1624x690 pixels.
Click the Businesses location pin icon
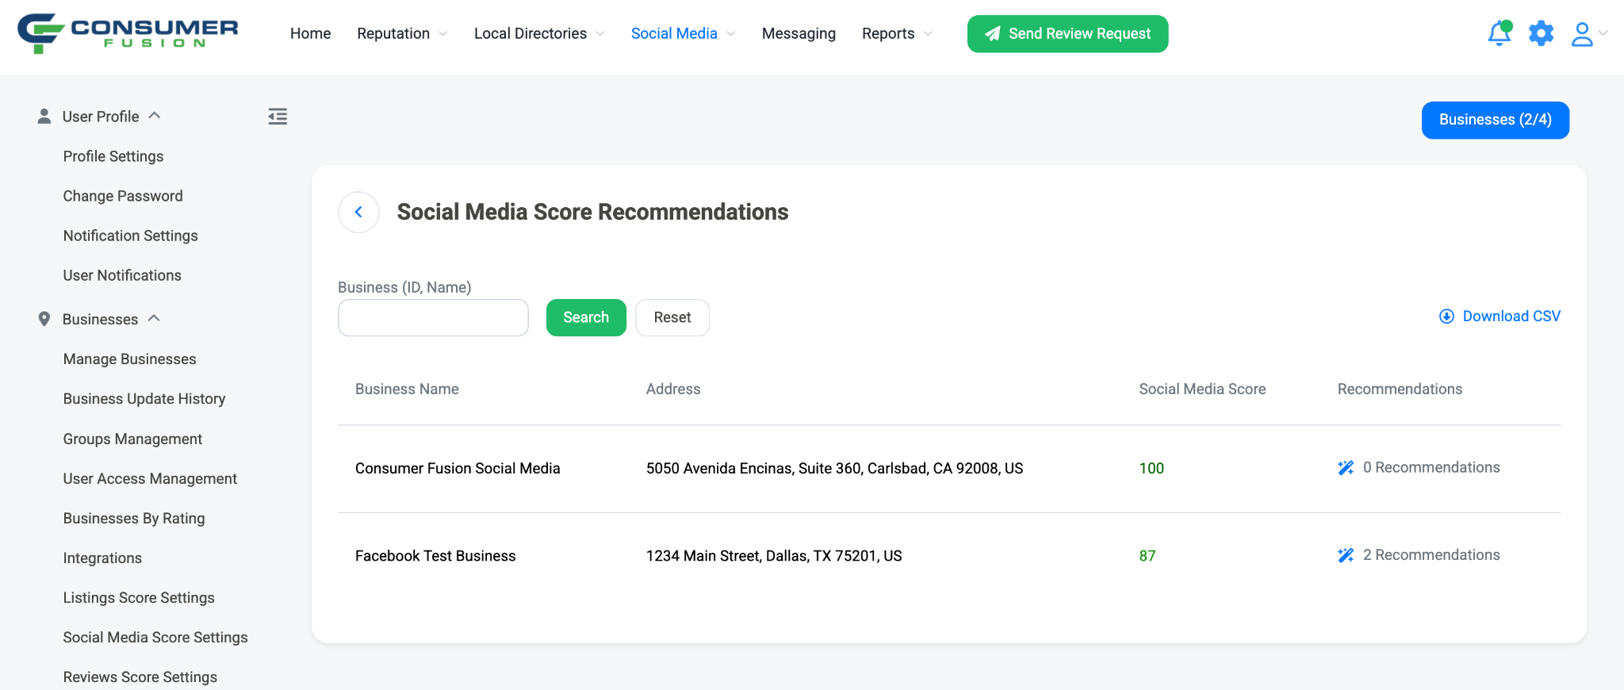coord(44,319)
